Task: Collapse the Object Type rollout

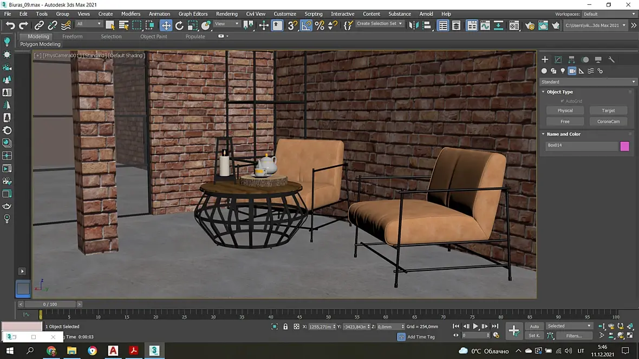Action: pos(559,92)
